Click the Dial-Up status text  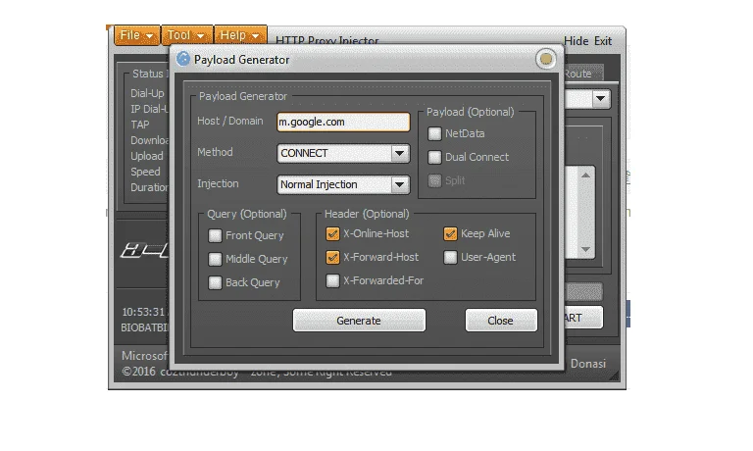(147, 94)
